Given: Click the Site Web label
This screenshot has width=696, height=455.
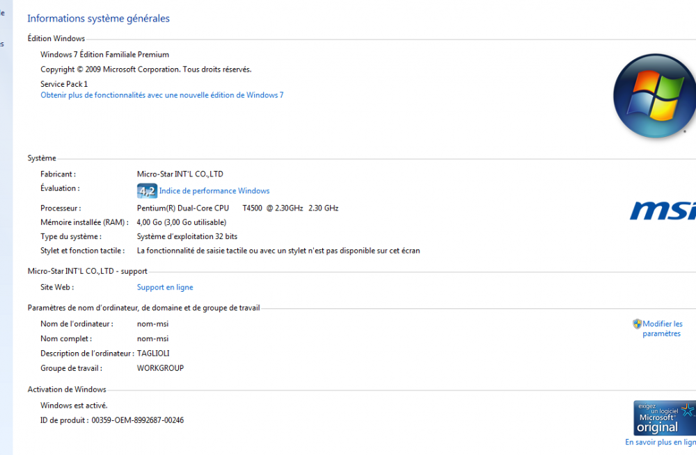Looking at the screenshot, I should (57, 287).
